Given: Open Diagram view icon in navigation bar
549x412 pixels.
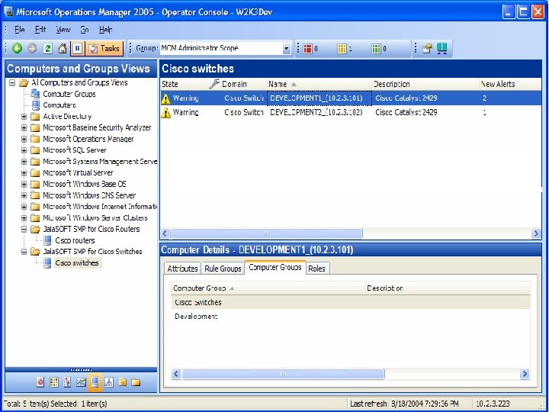Looking at the screenshot, I should point(109,382).
